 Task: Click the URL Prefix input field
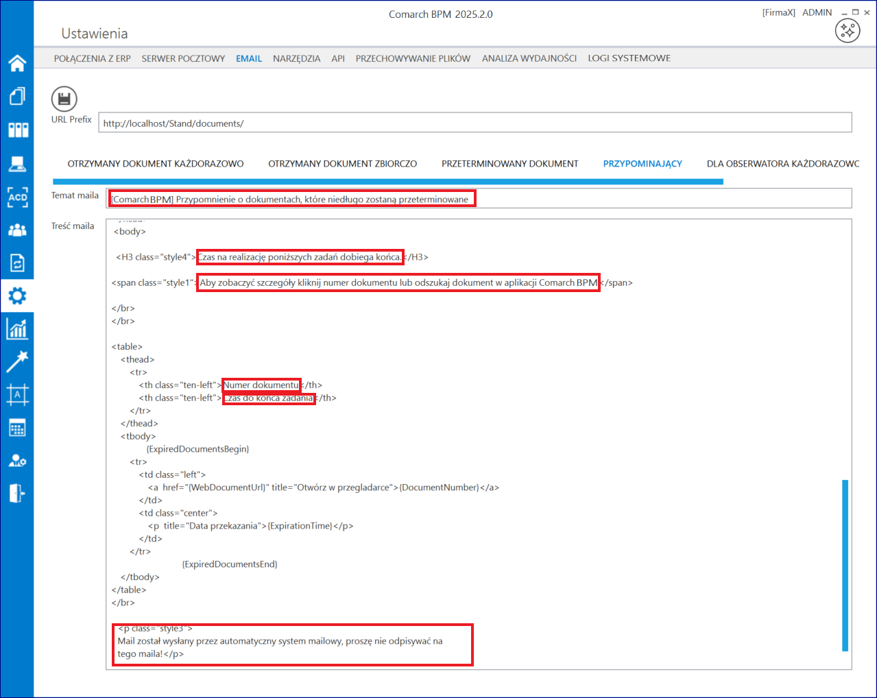click(x=474, y=123)
